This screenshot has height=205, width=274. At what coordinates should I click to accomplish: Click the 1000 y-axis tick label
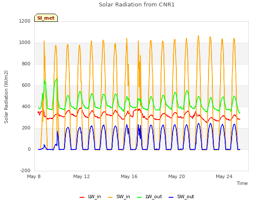pos(25,43)
